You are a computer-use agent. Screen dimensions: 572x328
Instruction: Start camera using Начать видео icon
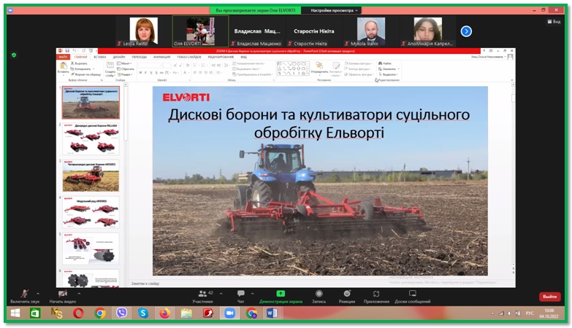pos(62,294)
